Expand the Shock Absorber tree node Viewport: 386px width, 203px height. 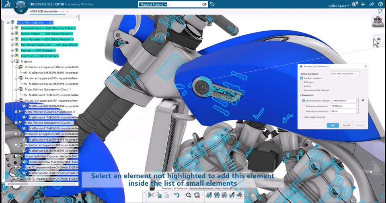pos(12,39)
